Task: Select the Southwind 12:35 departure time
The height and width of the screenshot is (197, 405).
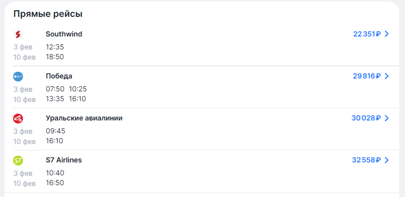Action: (55, 47)
